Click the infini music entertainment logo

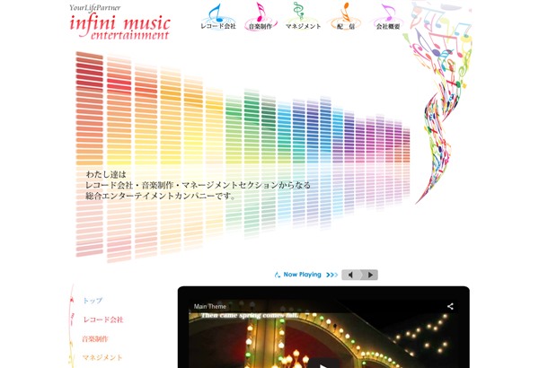pos(119,22)
